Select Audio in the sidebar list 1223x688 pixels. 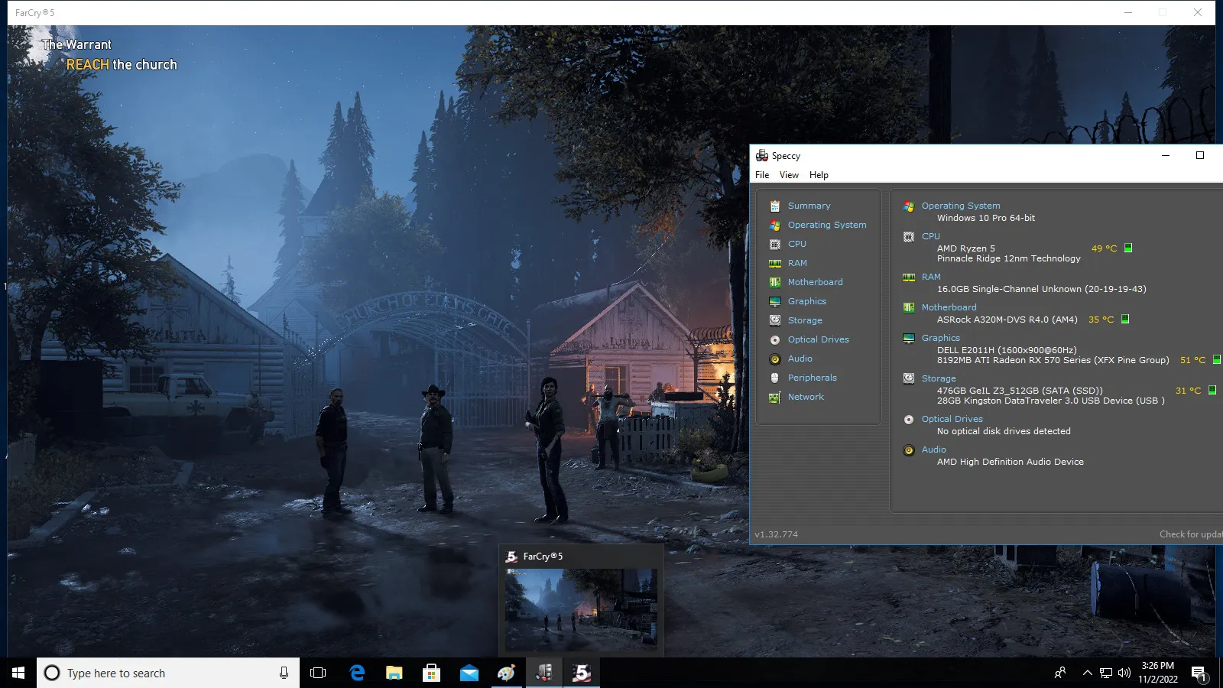800,359
